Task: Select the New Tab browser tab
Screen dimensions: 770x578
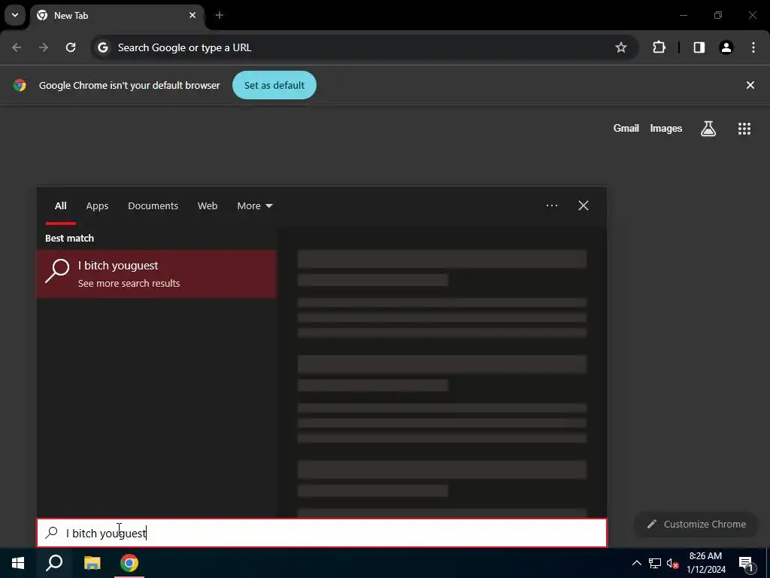Action: pos(117,15)
